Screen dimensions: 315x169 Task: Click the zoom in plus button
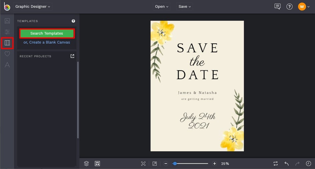(215, 163)
